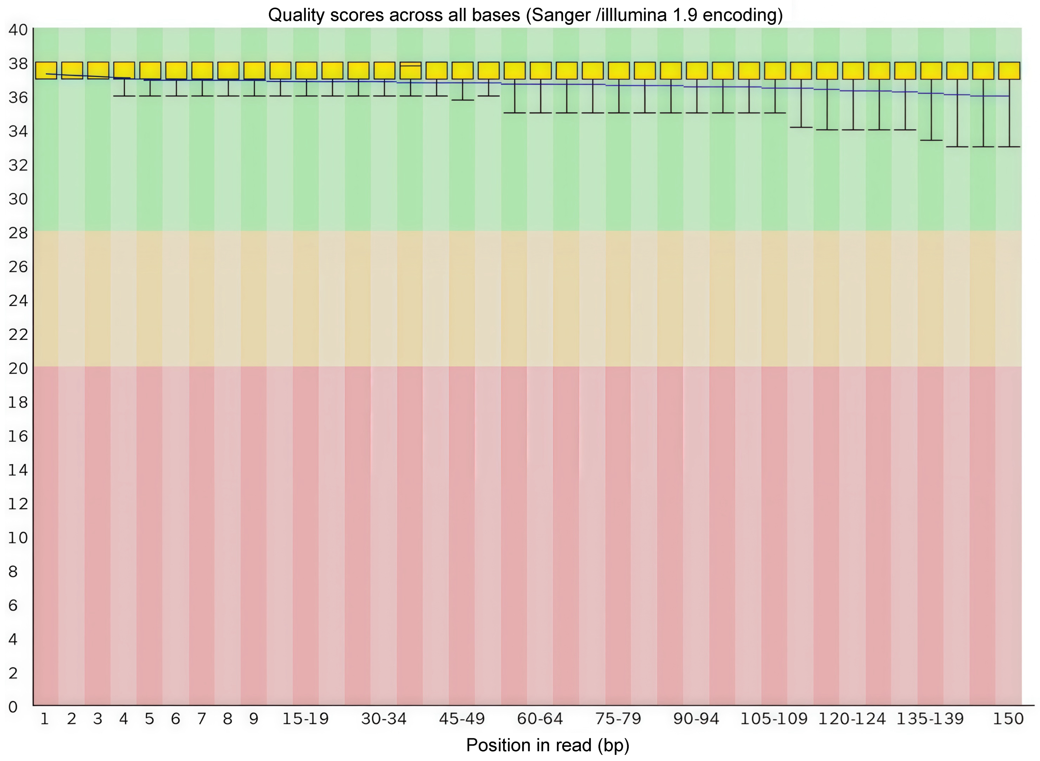Screen dimensions: 1040x761
Task: Click the x-axis label 30-34
Action: (383, 719)
